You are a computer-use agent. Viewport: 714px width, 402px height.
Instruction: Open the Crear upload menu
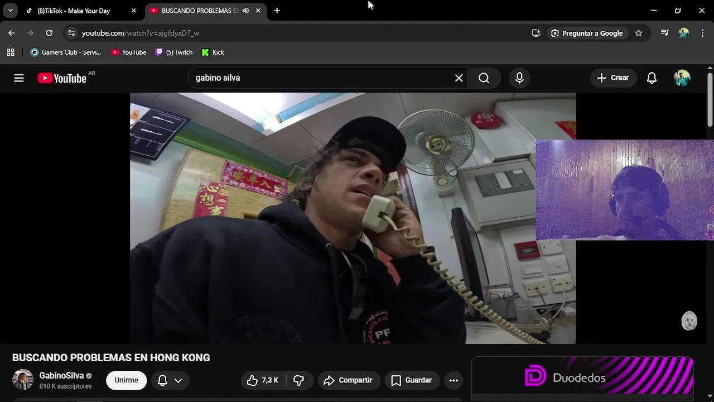[613, 78]
